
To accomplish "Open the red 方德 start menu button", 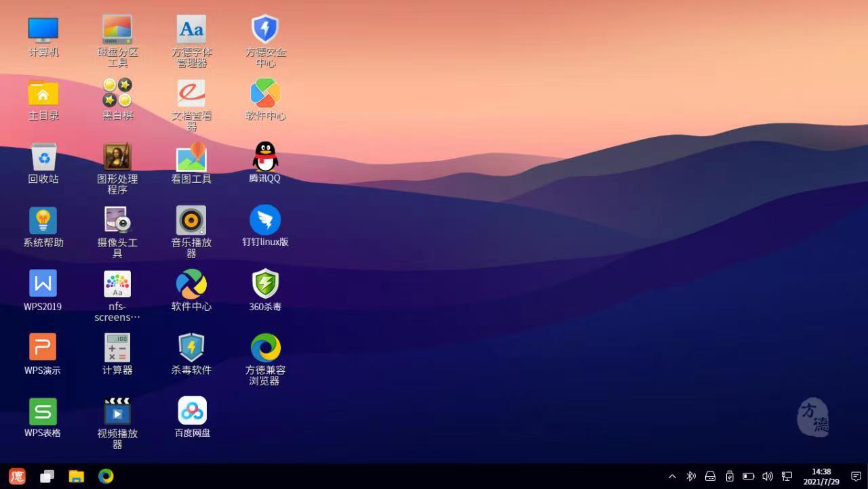I will click(x=17, y=476).
